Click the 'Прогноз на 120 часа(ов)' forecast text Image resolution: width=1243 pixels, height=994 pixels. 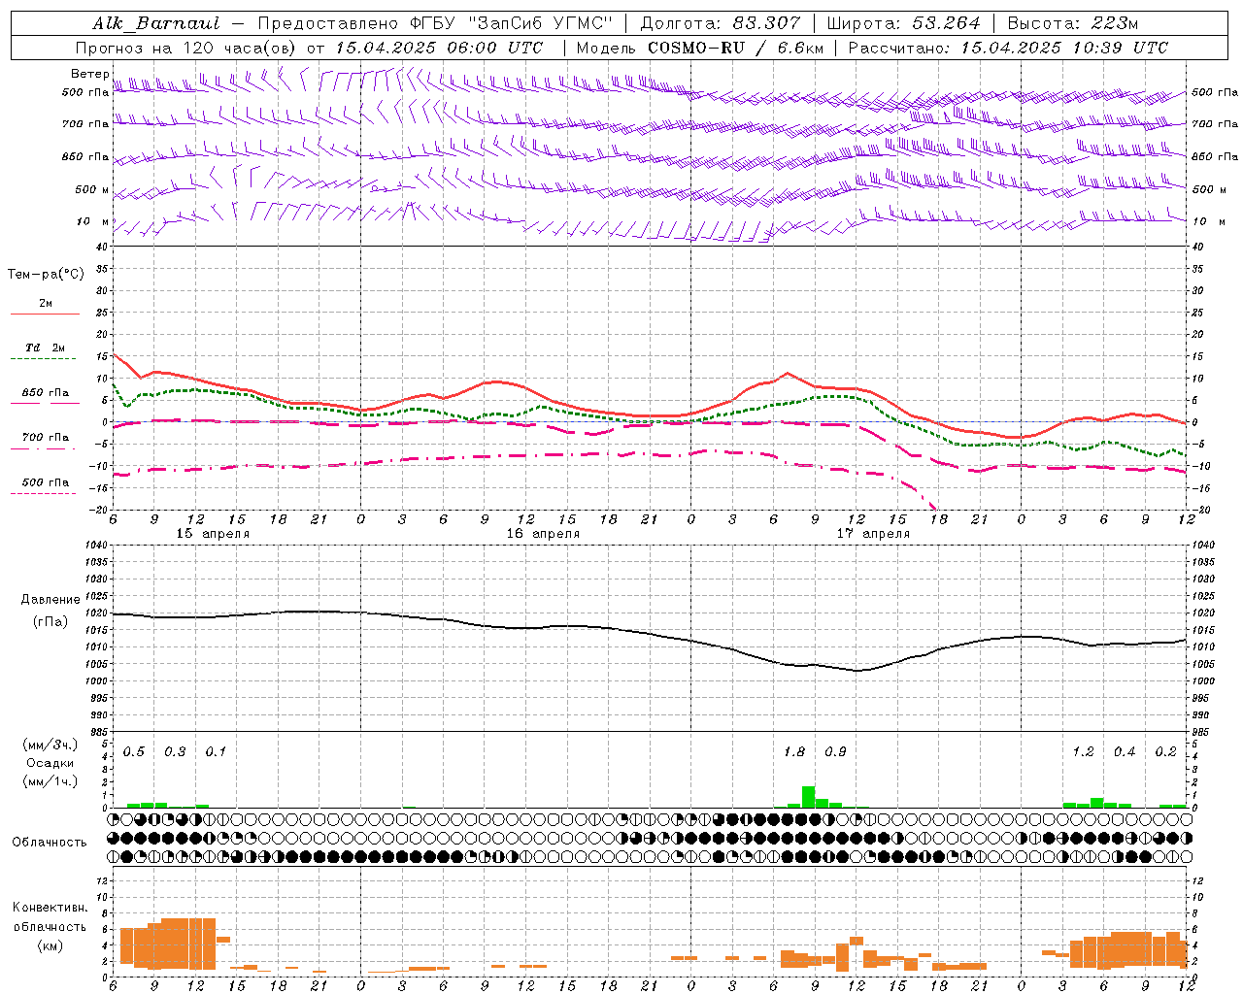(x=186, y=48)
